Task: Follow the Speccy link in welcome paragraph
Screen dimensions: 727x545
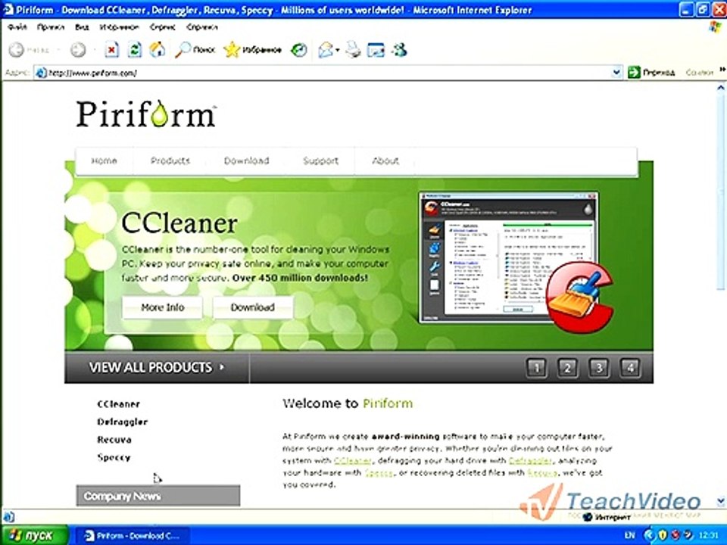Action: pyautogui.click(x=379, y=472)
